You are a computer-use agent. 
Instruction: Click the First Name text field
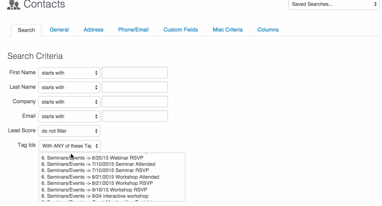[x=135, y=73]
